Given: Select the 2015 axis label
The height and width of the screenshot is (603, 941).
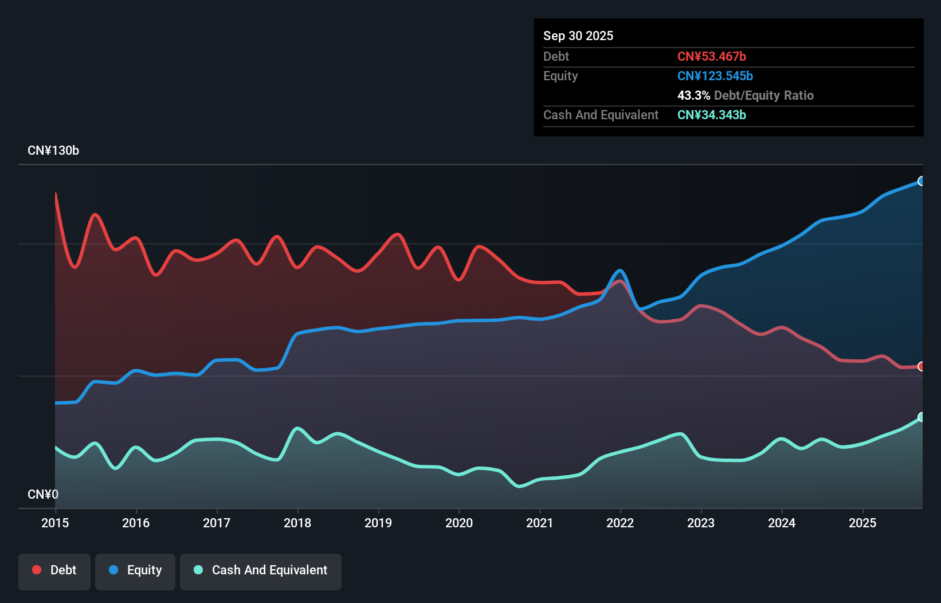Looking at the screenshot, I should click(54, 523).
